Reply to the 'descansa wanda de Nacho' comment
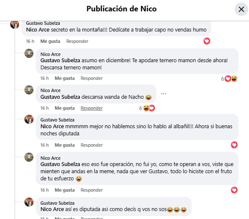Viewport: 249px width, 219px height. coord(91,108)
